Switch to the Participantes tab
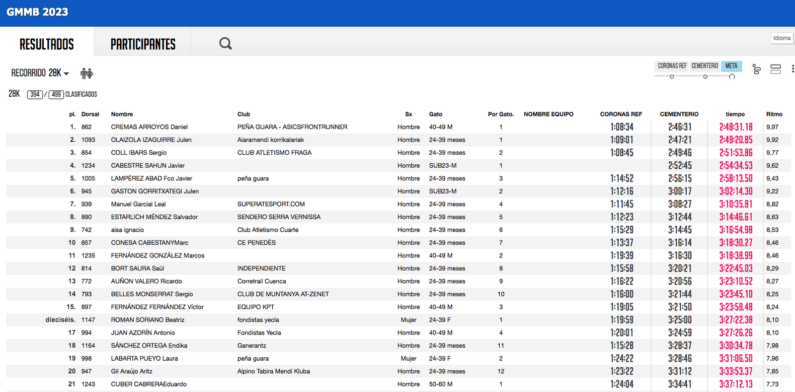795x392 pixels. click(143, 44)
